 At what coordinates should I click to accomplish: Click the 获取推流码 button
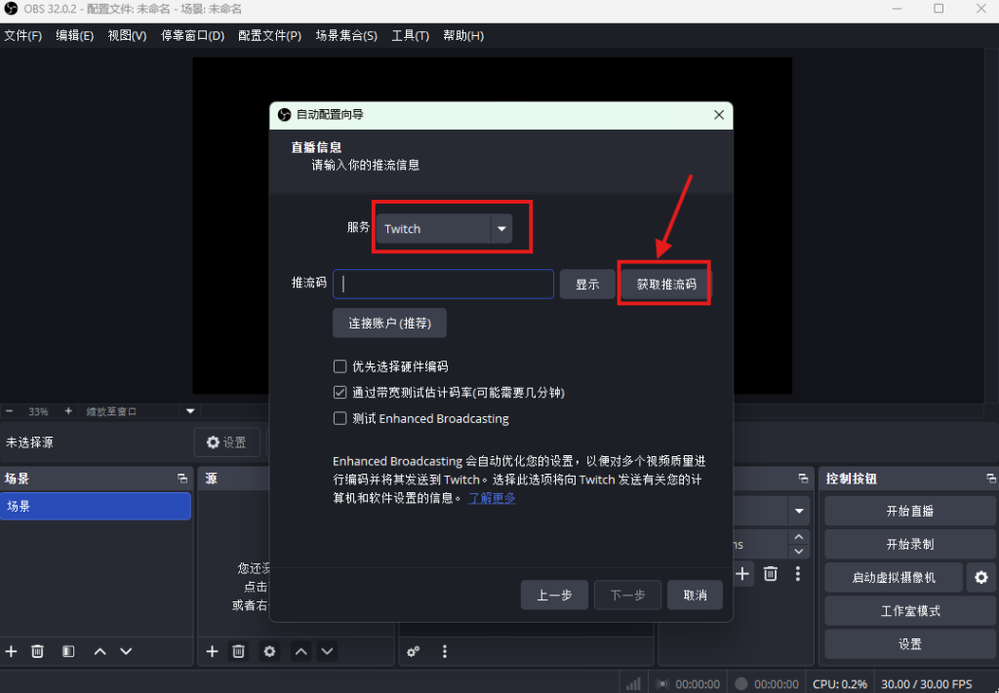(x=666, y=285)
